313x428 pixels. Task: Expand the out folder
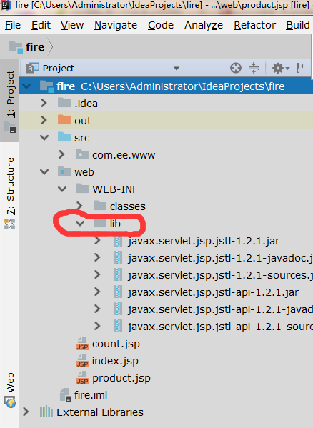pos(44,120)
